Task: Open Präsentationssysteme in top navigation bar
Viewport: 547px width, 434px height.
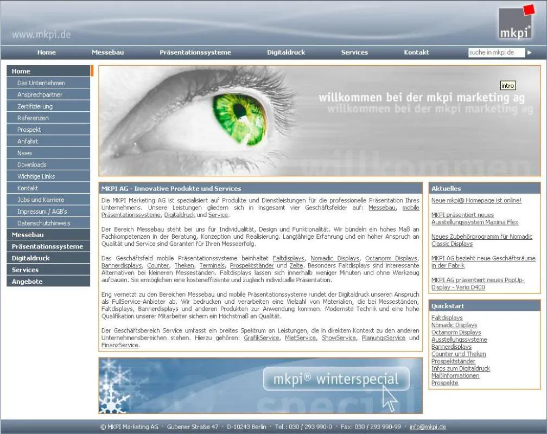Action: tap(195, 52)
